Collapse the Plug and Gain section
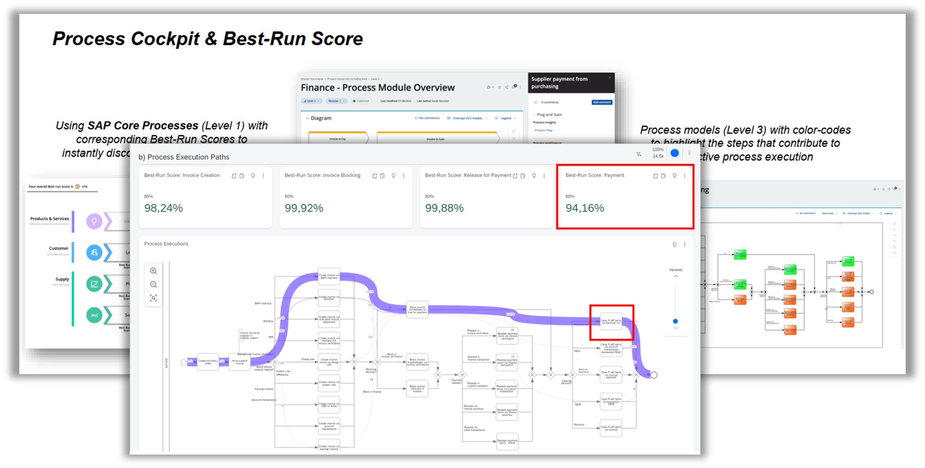 pos(534,115)
